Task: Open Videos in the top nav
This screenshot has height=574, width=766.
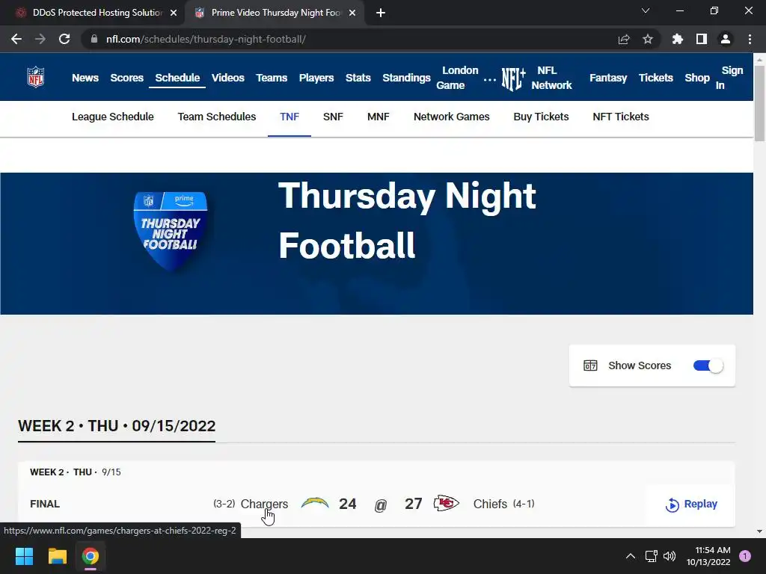Action: coord(228,78)
